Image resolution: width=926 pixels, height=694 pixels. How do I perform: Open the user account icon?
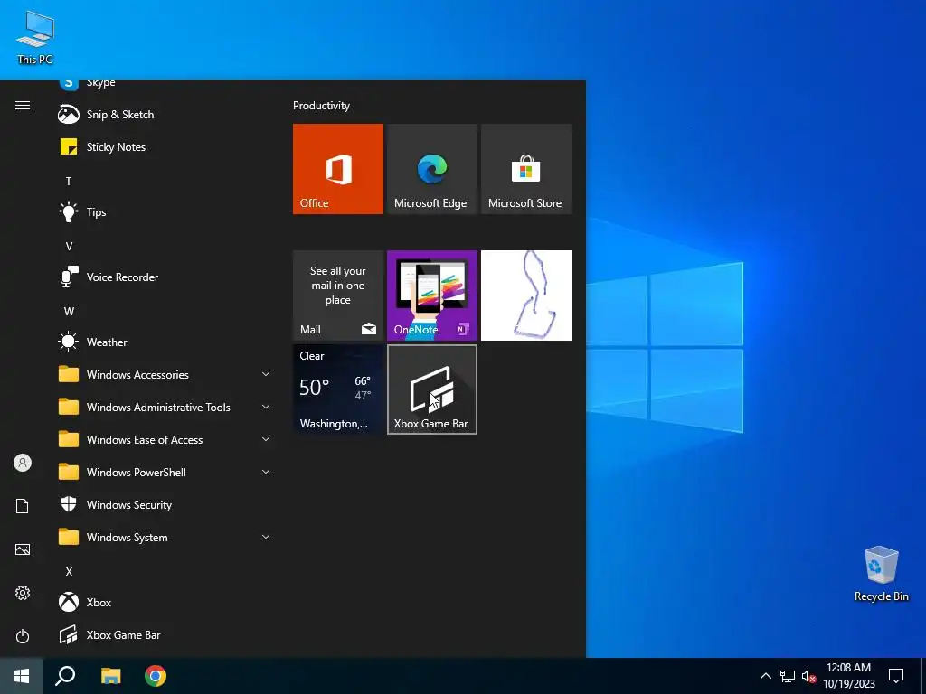pos(23,463)
